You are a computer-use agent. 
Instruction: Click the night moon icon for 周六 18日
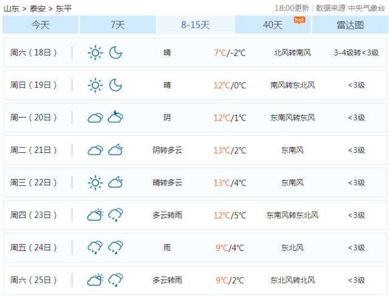coord(115,53)
